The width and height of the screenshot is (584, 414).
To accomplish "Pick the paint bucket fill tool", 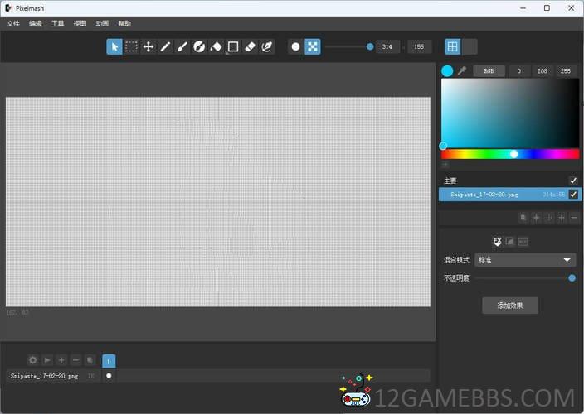I will point(216,47).
